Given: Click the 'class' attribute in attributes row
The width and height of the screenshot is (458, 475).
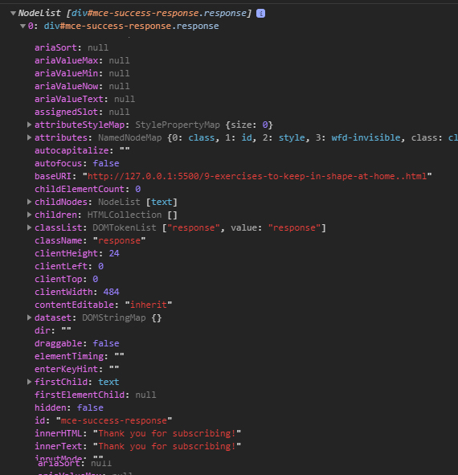Looking at the screenshot, I should [x=202, y=137].
